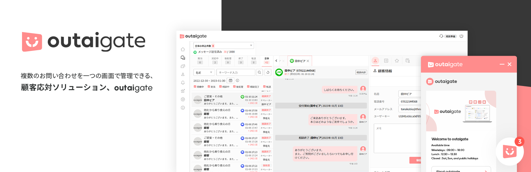Image resolution: width=531 pixels, height=172 pixels.
Task: Open the chat conversations sidebar icon
Action: pyautogui.click(x=183, y=58)
